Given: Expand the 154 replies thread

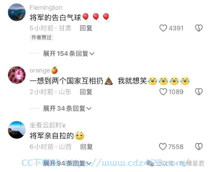Looking at the screenshot, I should (68, 54).
